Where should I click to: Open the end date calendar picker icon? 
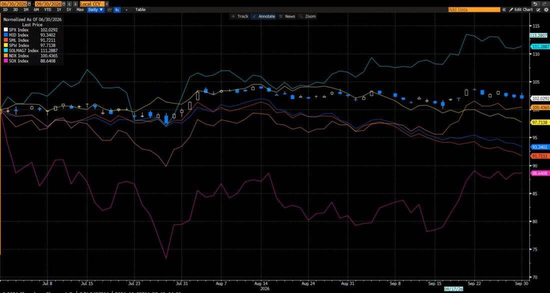pos(64,4)
